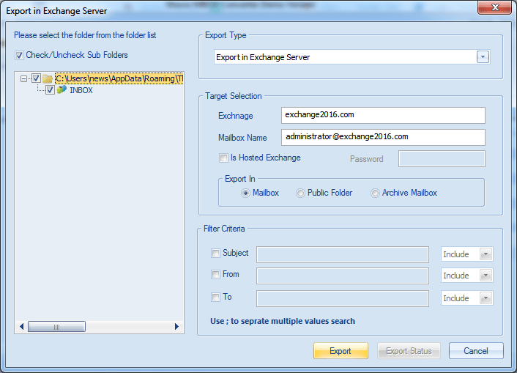Click the yellow root folder icon
Screen dimensions: 517x373
(48, 78)
